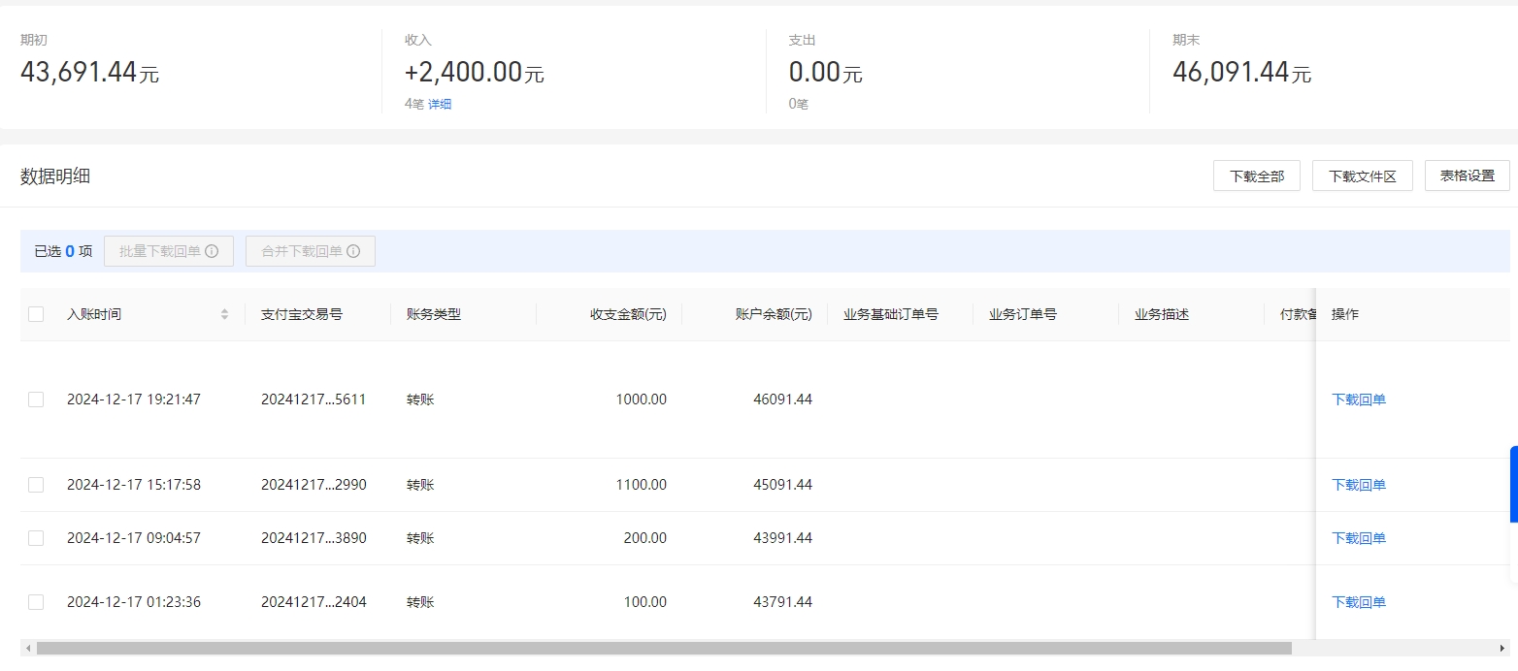Click the 收入 amount +2,400.00元
The height and width of the screenshot is (671, 1518).
point(475,73)
